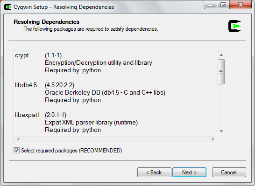The image size is (255, 186).
Task: Click the vertical scrollbar track below thumb
Action: click(221, 106)
